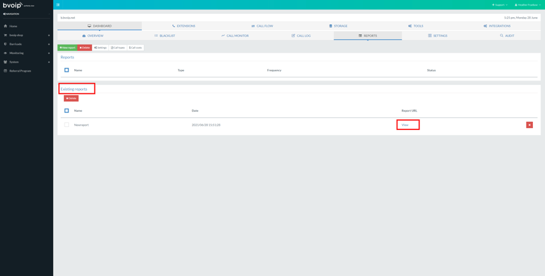This screenshot has height=276, width=545.
Task: Open the View link for Newreport
Action: point(405,125)
